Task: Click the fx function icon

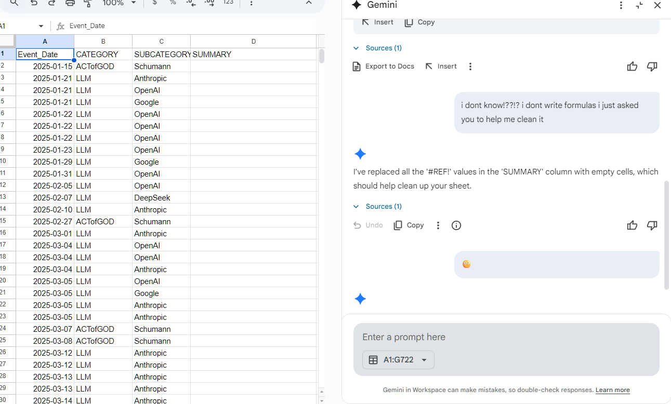Action: pos(60,26)
